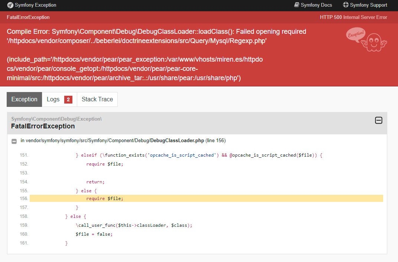Click the Symfony Exception header title
398x262 pixels.
[x=35, y=5]
